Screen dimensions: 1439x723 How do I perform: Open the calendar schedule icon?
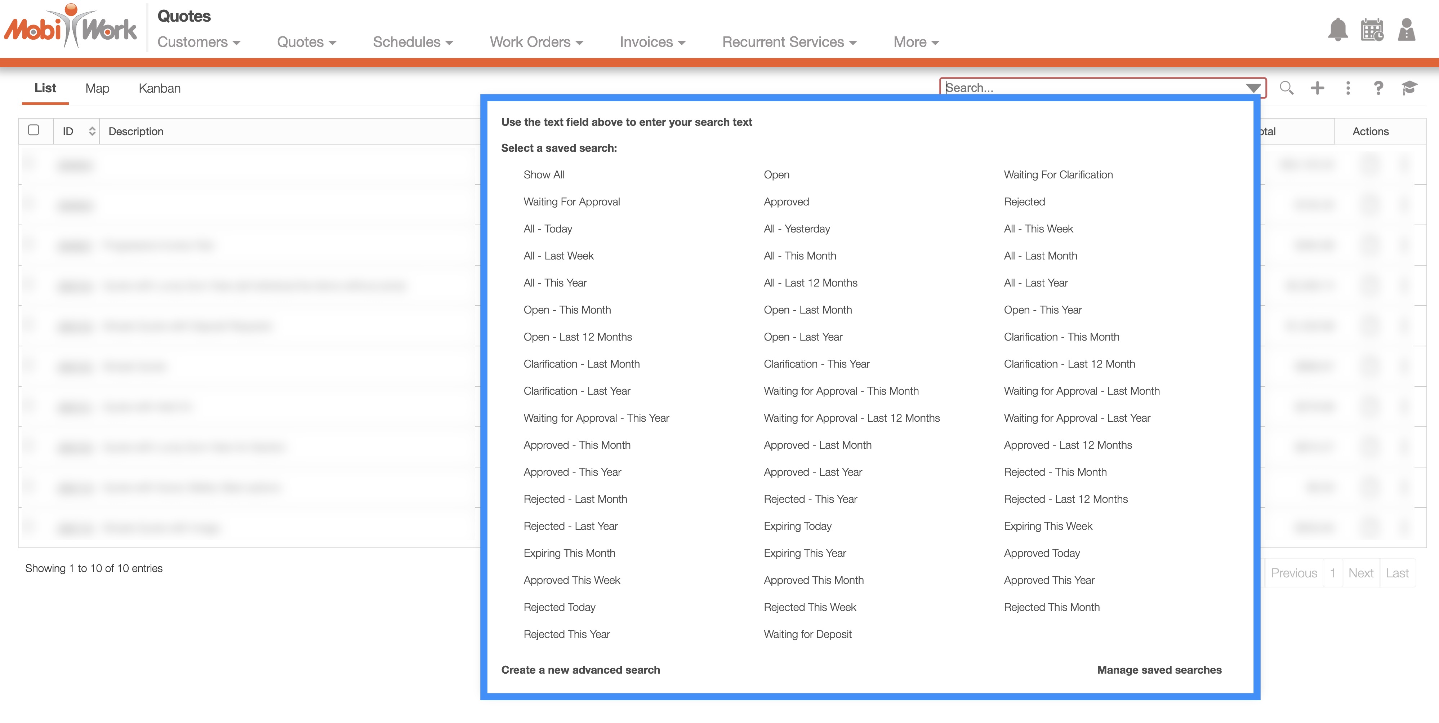[1372, 30]
